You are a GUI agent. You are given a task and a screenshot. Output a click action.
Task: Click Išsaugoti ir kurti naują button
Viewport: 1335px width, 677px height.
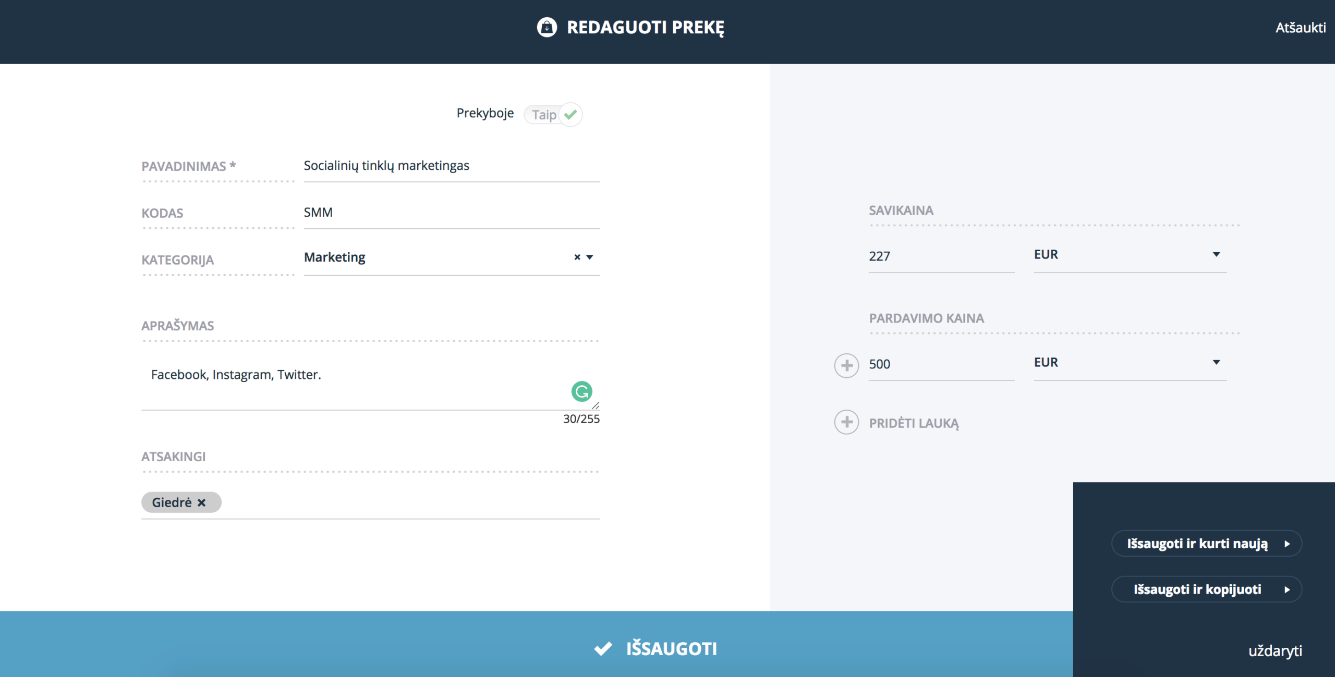[x=1207, y=544]
